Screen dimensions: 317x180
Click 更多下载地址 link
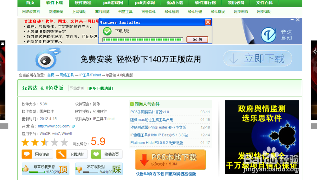click(x=100, y=88)
